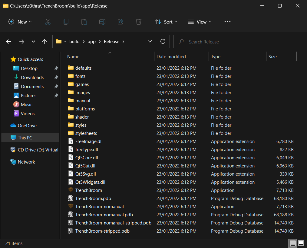307x248 pixels.
Task: Select Quick access in navigation pane
Action: pos(30,59)
